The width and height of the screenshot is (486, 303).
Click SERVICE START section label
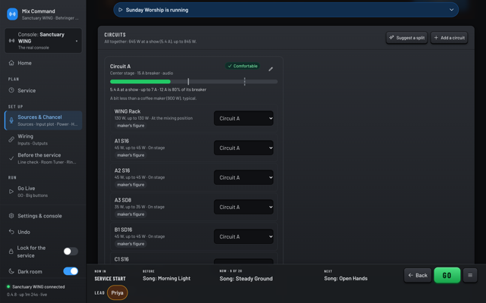pyautogui.click(x=110, y=279)
